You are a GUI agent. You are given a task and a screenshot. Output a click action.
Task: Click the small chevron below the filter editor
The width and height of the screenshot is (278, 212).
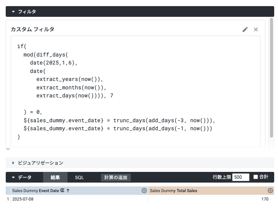(x=8, y=149)
